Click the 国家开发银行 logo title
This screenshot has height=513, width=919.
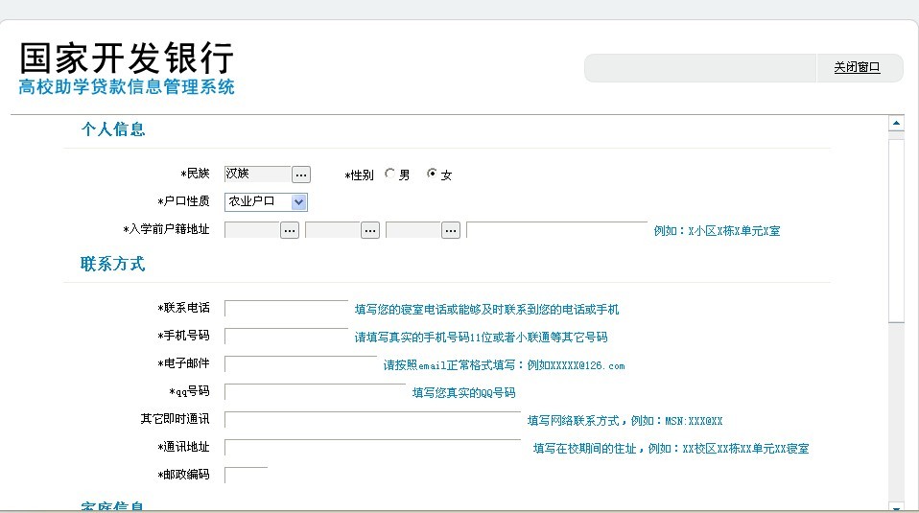pyautogui.click(x=128, y=58)
